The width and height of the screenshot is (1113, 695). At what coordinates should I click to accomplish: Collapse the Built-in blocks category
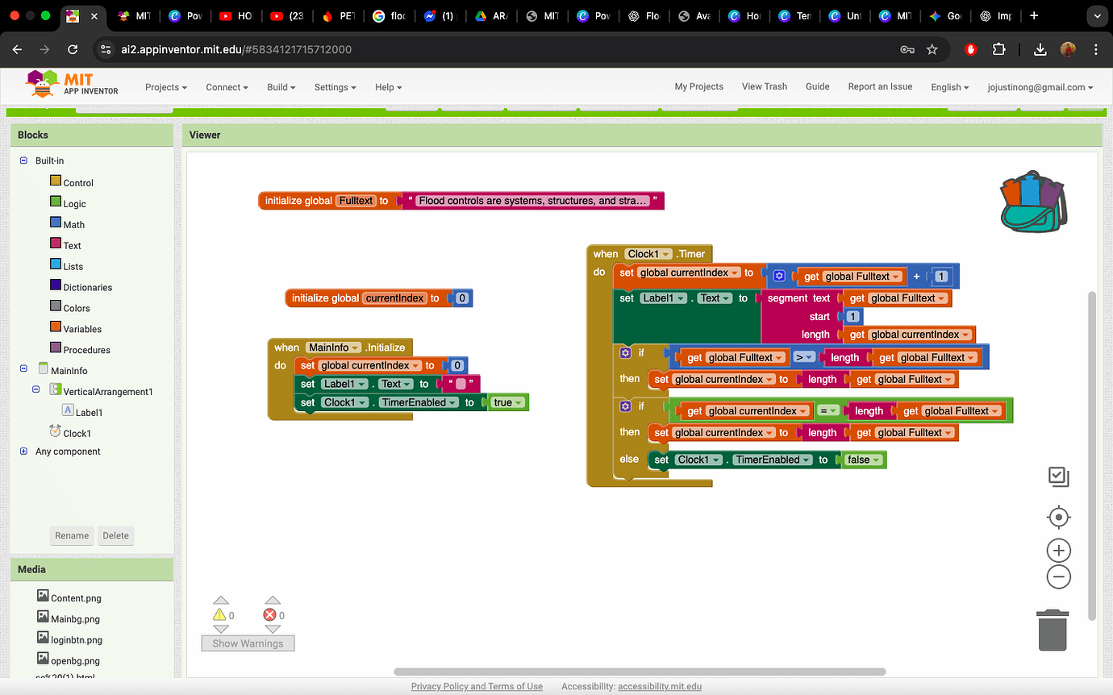23,160
